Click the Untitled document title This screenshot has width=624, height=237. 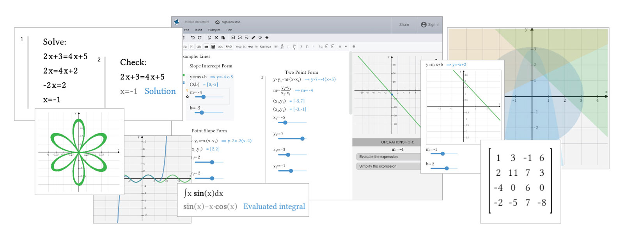pos(196,22)
